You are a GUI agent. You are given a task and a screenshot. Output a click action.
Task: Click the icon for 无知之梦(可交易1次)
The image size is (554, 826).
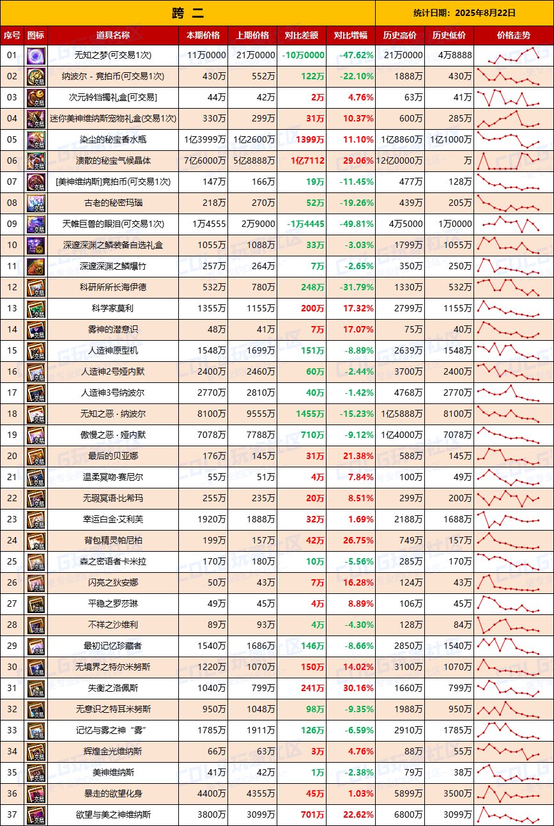click(36, 56)
